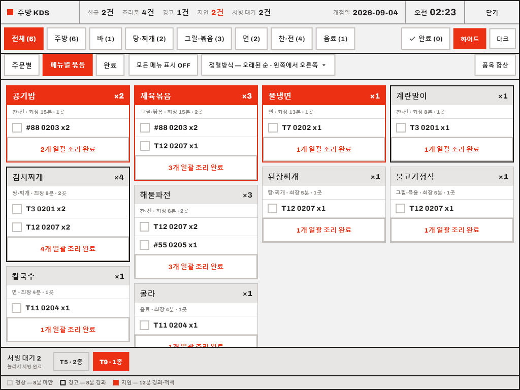Switch to 찬·전 (4) tab

click(291, 39)
